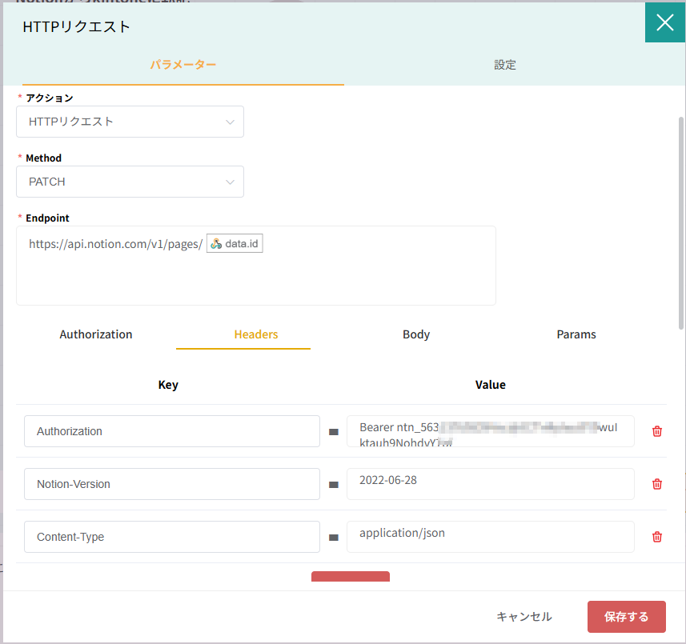Edit the Authorization key field
This screenshot has height=644, width=686.
click(172, 431)
